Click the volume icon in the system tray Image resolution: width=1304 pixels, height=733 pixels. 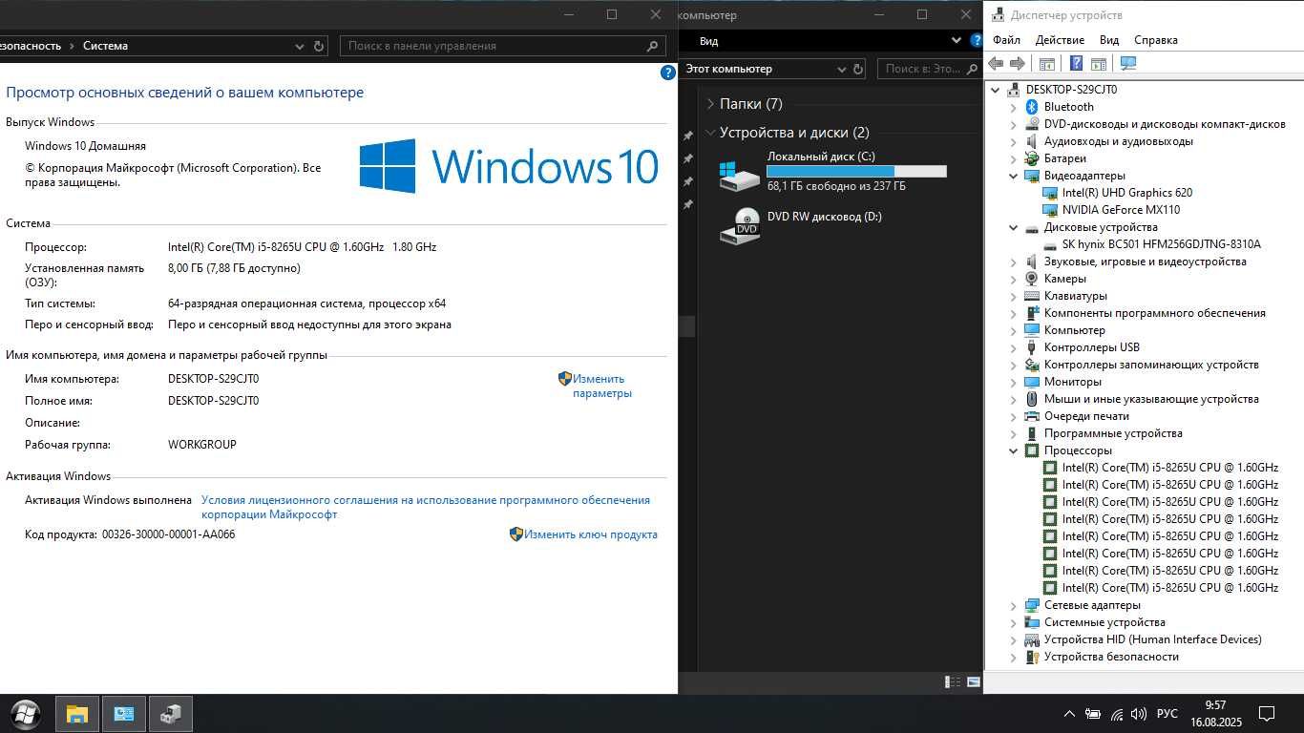pos(1139,714)
